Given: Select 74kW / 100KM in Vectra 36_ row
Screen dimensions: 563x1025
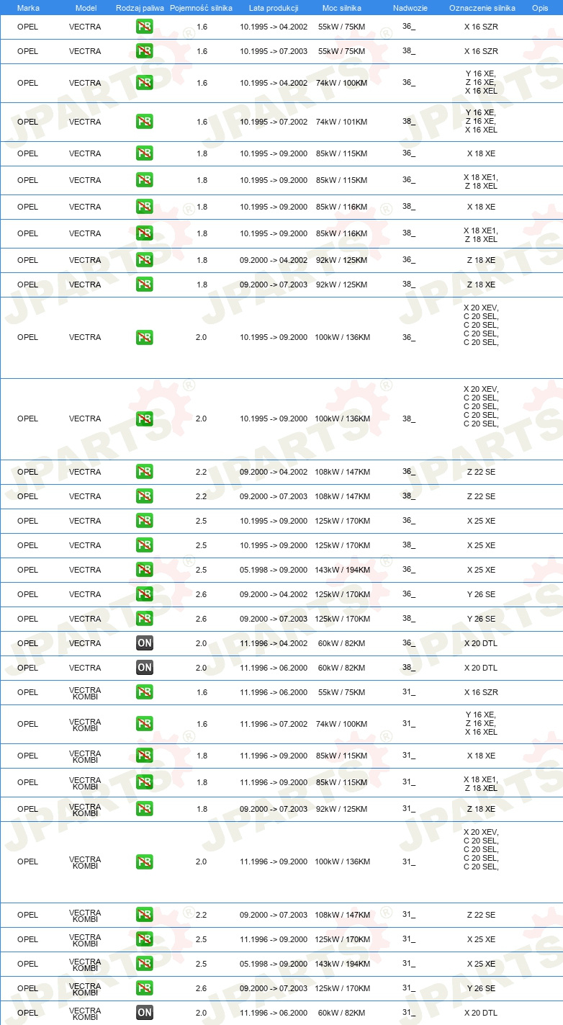Looking at the screenshot, I should click(x=341, y=83).
